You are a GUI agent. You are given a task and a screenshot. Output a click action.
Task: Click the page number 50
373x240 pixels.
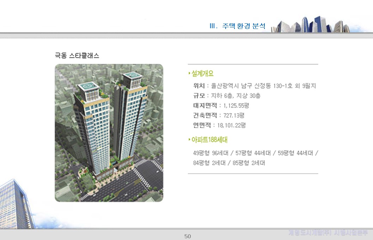(x=188, y=236)
